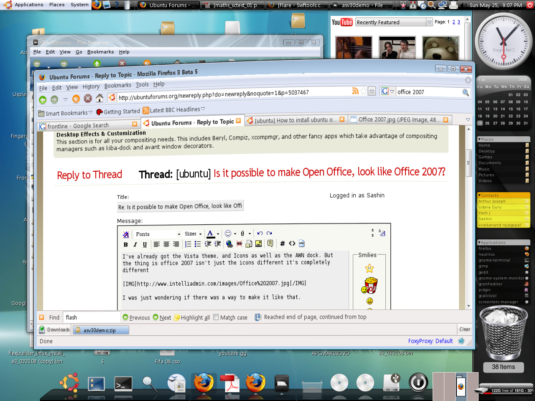Click the Insert Email Link icon
535x401 pixels.
point(249,244)
